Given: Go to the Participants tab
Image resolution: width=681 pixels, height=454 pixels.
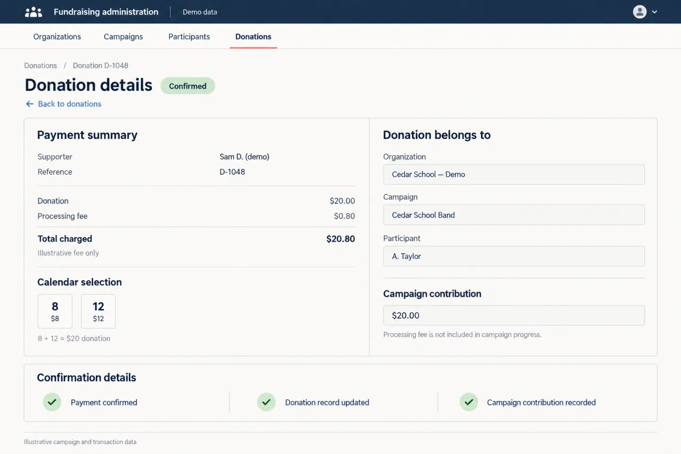Looking at the screenshot, I should click(189, 37).
